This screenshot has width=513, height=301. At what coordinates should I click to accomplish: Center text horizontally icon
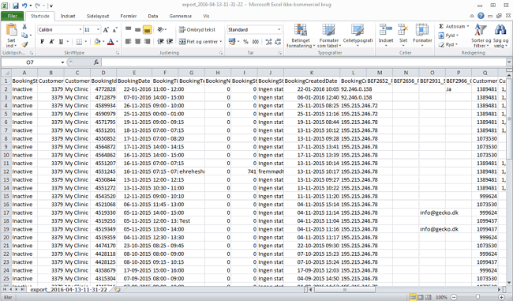[x=138, y=42]
